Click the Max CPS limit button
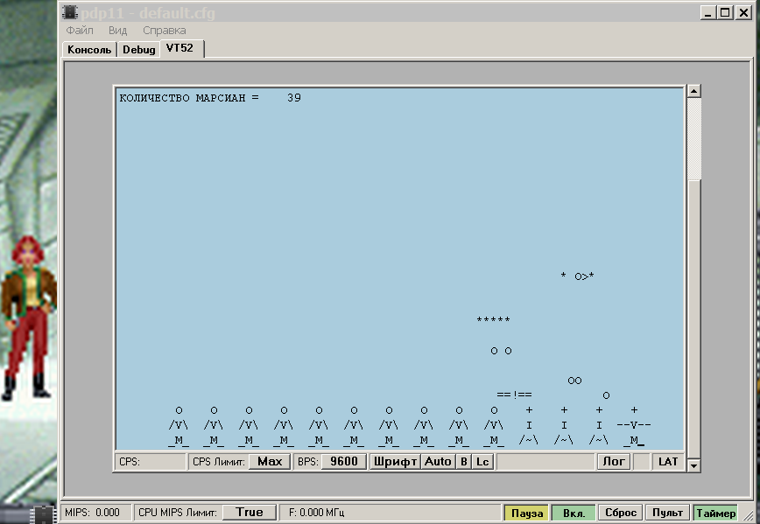 pyautogui.click(x=270, y=462)
